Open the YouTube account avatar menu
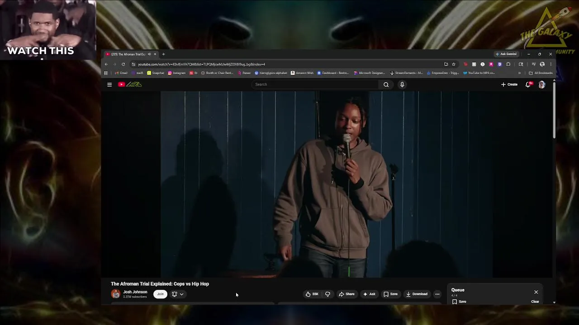Screen dimensions: 579x325 click(542, 84)
